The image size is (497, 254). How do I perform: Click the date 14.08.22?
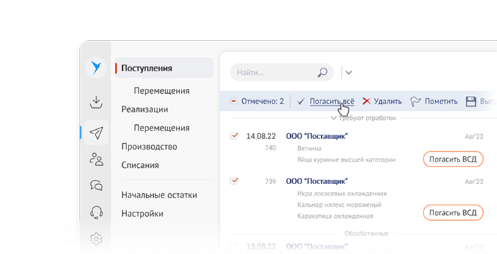(261, 136)
